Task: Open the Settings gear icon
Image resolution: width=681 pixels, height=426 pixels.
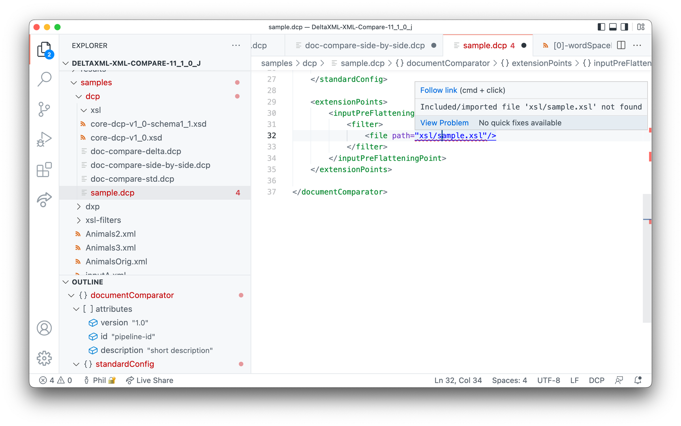Action: 44,358
